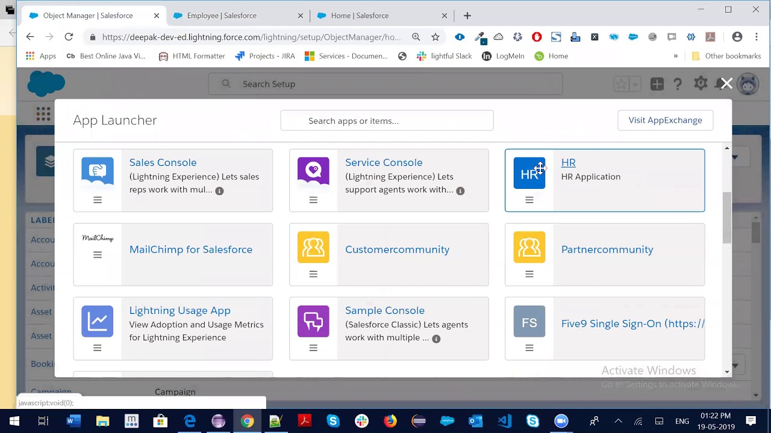This screenshot has height=433, width=771.
Task: Select the Object Manager | Salesforce tab
Action: pos(92,16)
